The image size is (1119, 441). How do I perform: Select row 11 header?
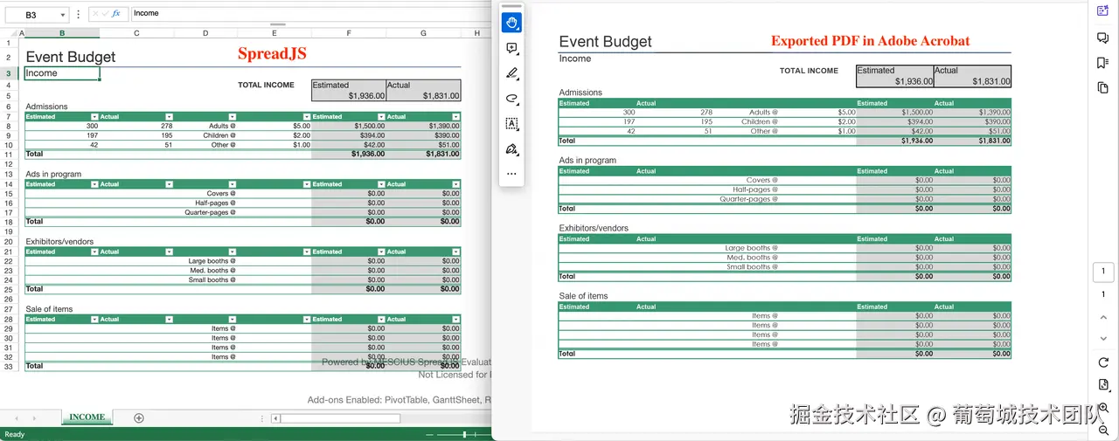coord(9,154)
